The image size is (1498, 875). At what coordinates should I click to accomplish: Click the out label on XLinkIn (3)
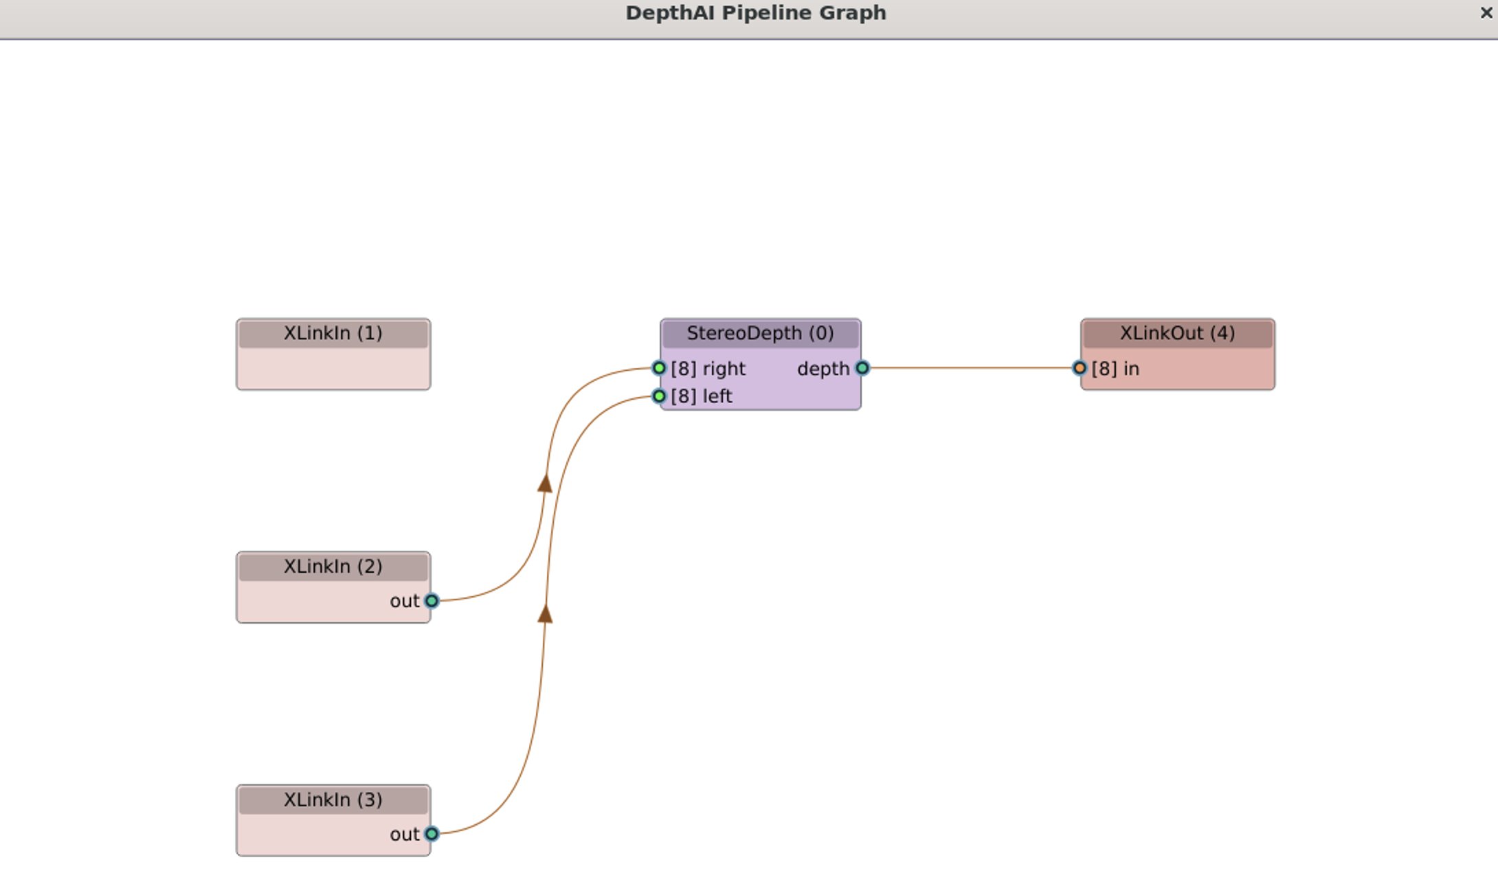point(405,834)
